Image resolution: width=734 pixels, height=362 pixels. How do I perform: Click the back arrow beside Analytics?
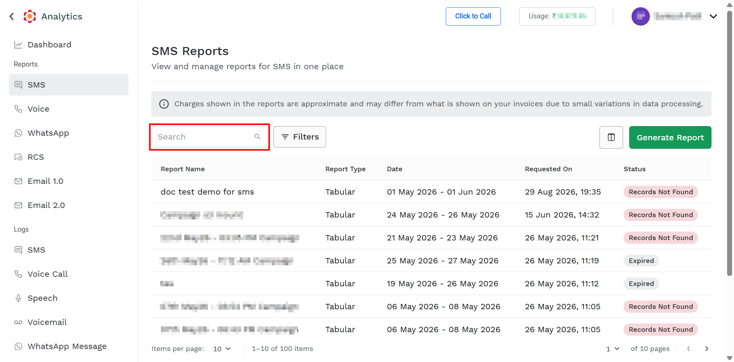(11, 16)
